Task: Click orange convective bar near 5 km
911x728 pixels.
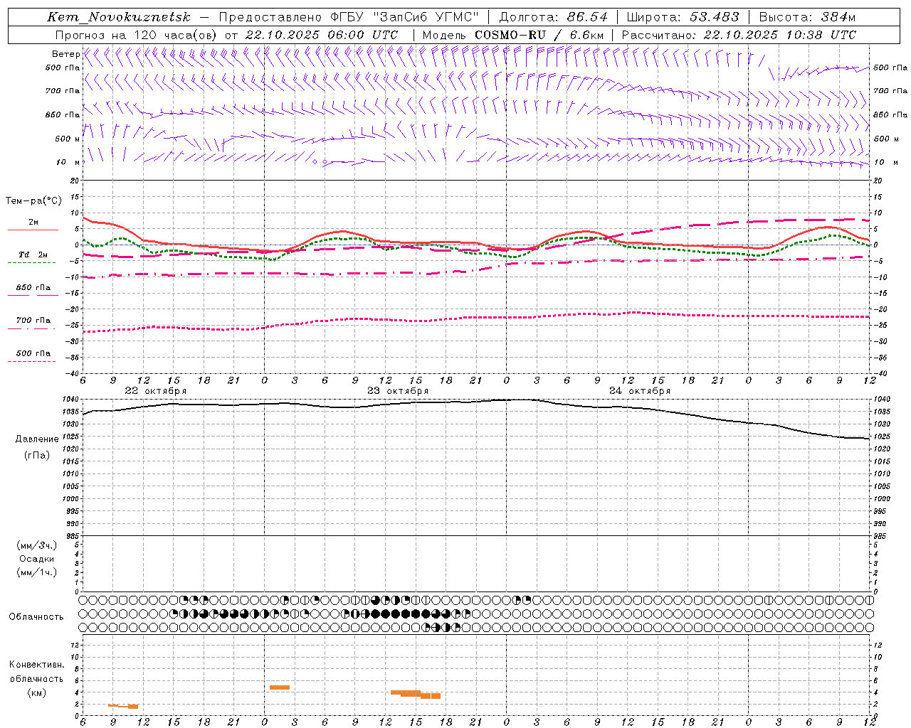Action: [280, 687]
